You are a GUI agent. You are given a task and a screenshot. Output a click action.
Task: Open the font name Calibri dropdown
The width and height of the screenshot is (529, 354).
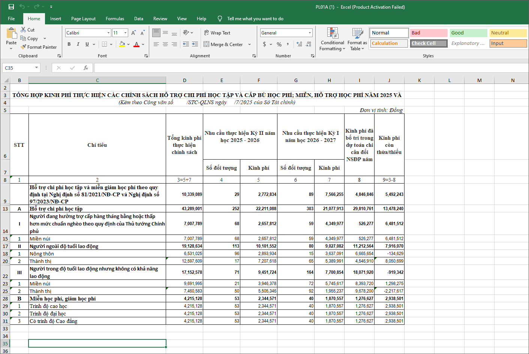[x=108, y=33]
